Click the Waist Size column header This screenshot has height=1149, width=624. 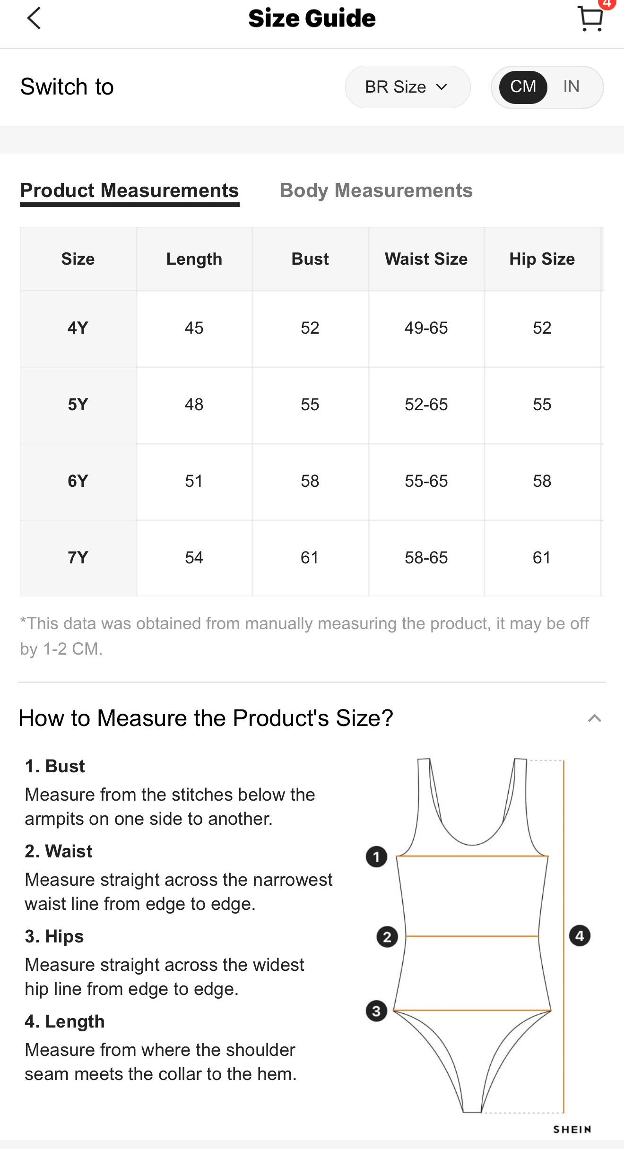point(426,259)
